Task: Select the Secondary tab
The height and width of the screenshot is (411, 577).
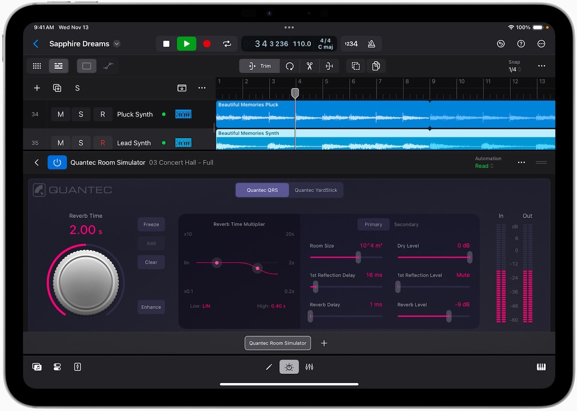Action: tap(406, 224)
